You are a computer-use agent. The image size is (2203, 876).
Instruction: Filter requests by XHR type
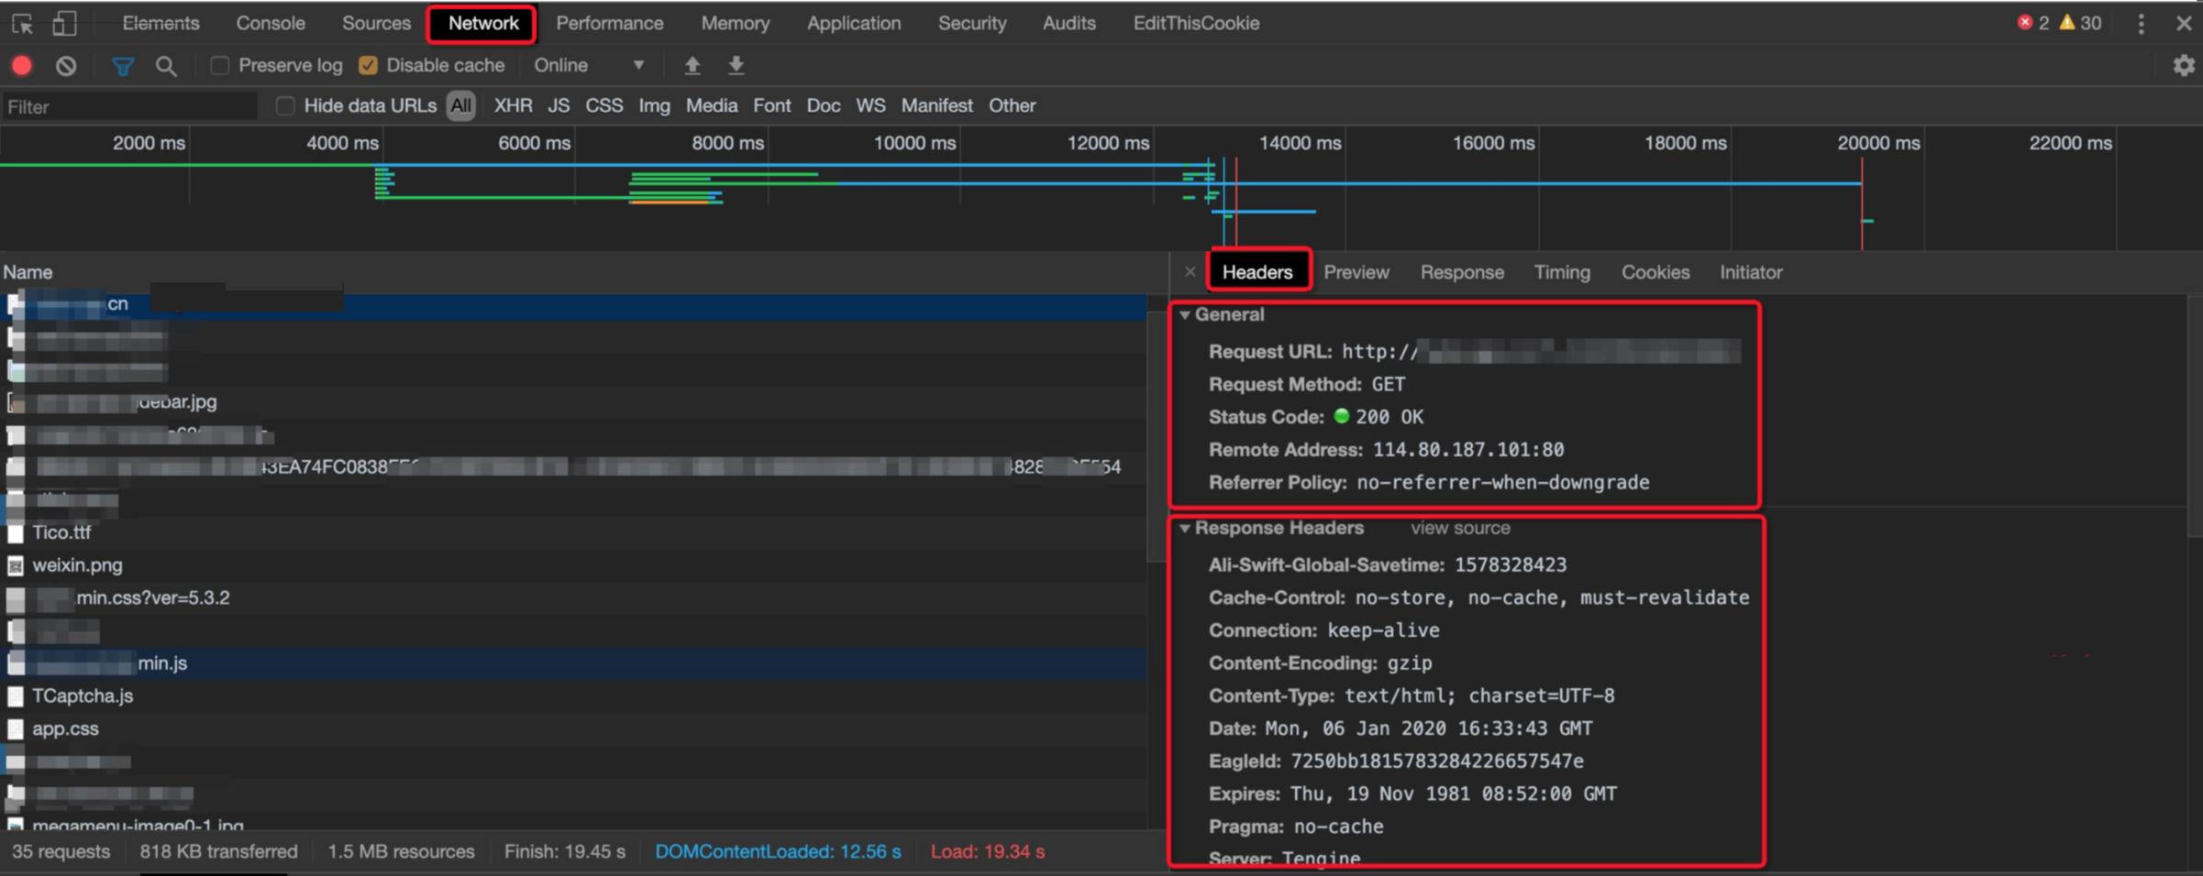coord(513,106)
